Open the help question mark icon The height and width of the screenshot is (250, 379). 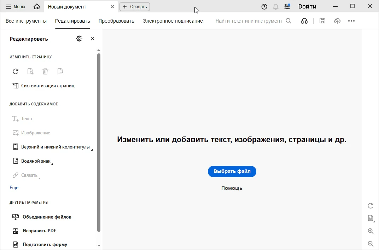pyautogui.click(x=264, y=7)
